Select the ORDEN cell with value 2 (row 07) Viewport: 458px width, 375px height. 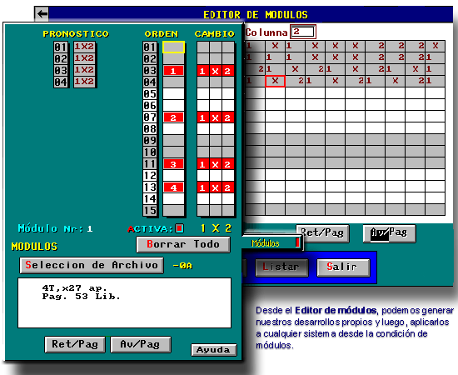click(x=173, y=117)
